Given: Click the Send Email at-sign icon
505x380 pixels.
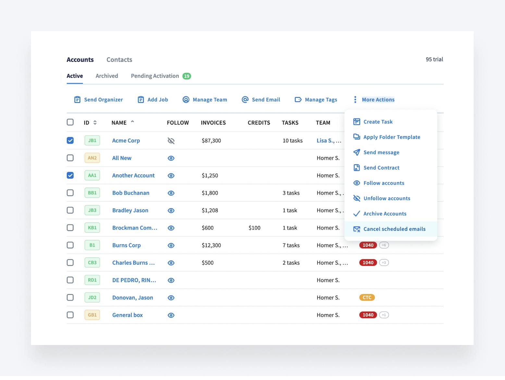Looking at the screenshot, I should coord(245,100).
